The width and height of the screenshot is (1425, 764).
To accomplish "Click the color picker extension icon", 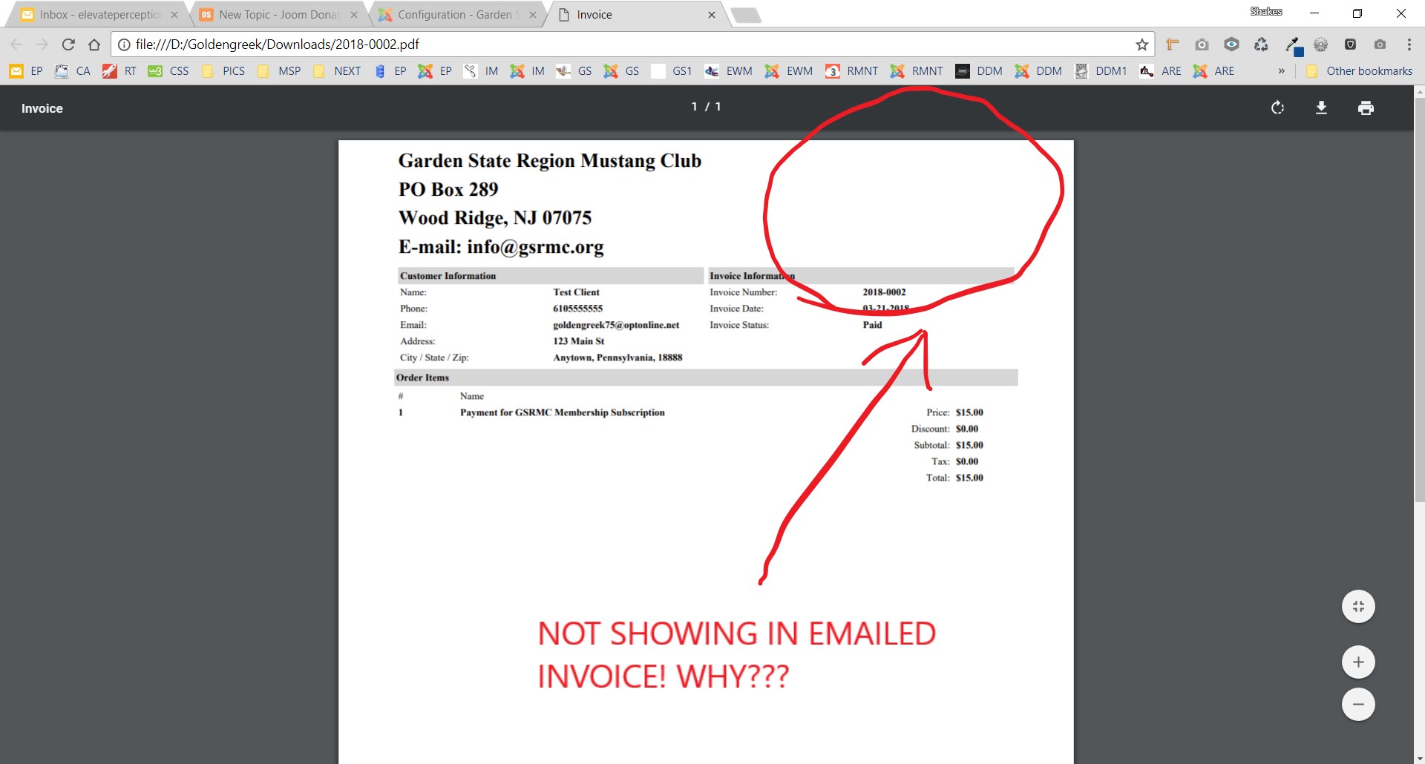I will (1293, 45).
